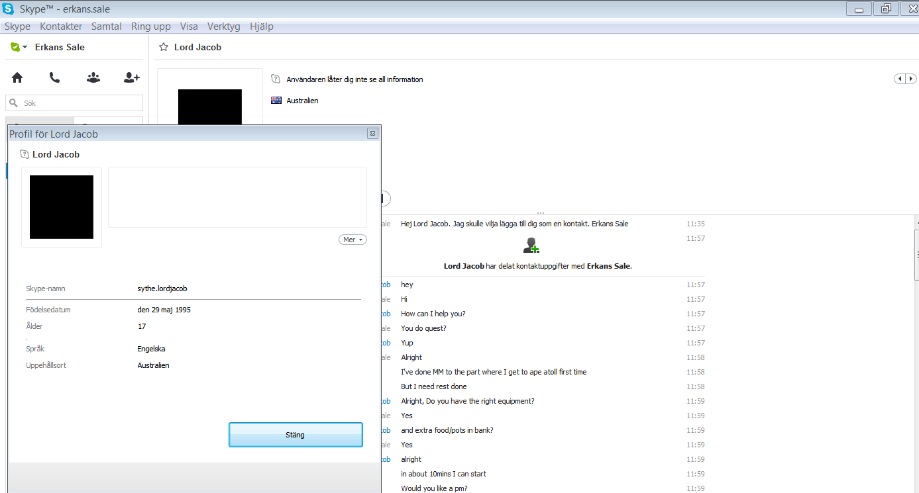
Task: Click the message 'But I need rest done'
Action: coord(434,386)
